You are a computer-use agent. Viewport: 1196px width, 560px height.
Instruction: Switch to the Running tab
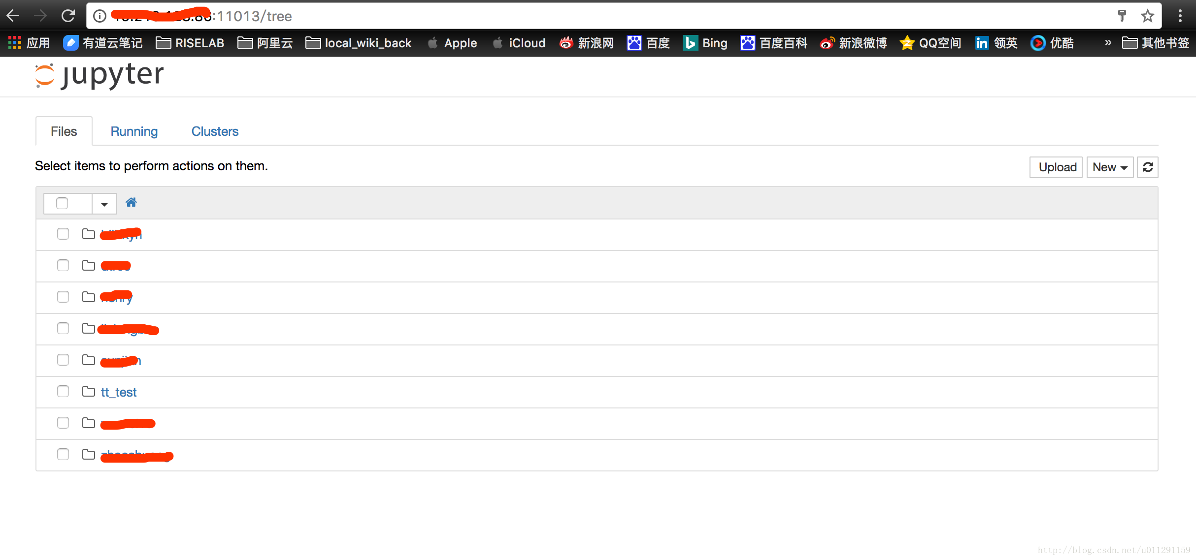(x=133, y=131)
